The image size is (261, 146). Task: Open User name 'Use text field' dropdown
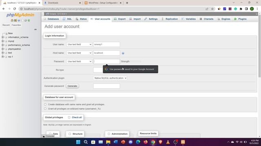[x=79, y=44]
